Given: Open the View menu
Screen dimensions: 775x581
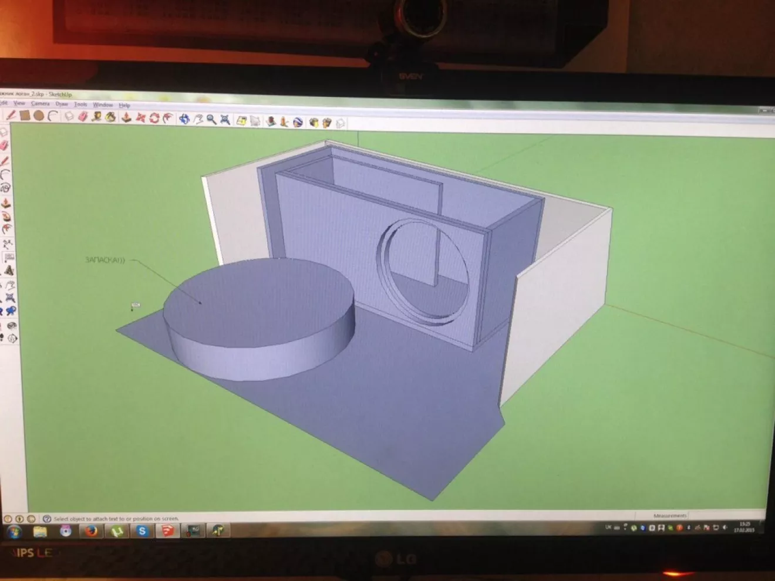Looking at the screenshot, I should point(19,103).
